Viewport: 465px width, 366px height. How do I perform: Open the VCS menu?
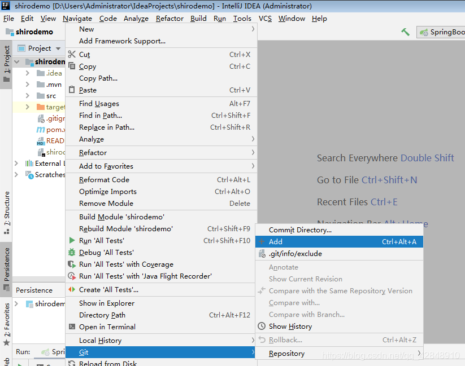tap(265, 19)
